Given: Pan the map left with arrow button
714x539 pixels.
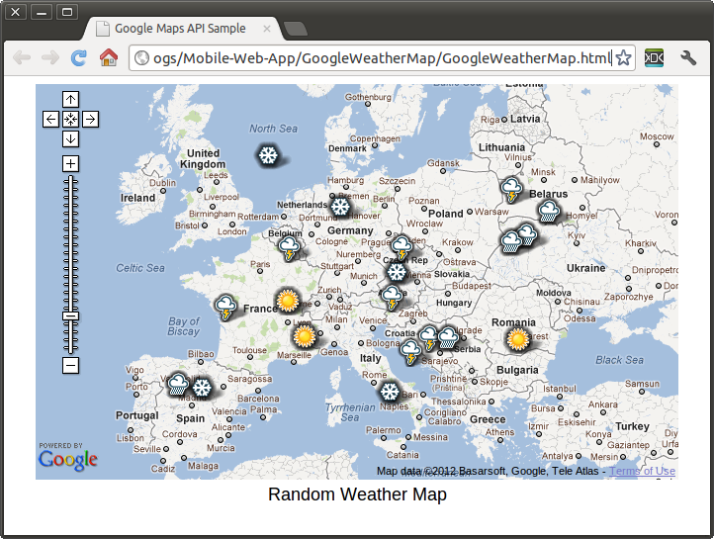Looking at the screenshot, I should coord(51,120).
